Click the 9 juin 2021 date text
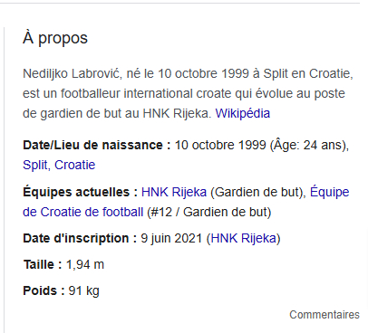 click(x=171, y=238)
